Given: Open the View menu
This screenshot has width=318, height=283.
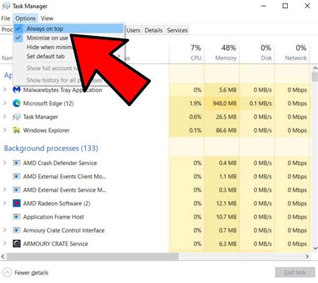Looking at the screenshot, I should [47, 18].
